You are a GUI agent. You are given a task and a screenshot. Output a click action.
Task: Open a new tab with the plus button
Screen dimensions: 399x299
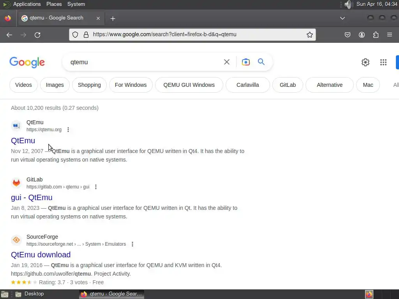113,18
